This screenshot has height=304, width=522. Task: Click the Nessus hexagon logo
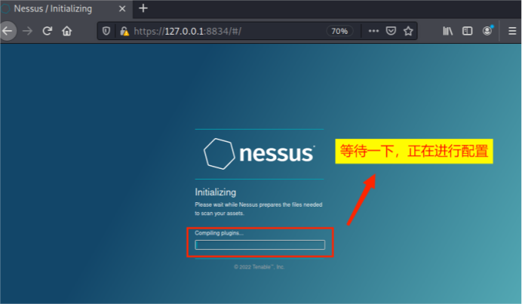pos(220,154)
